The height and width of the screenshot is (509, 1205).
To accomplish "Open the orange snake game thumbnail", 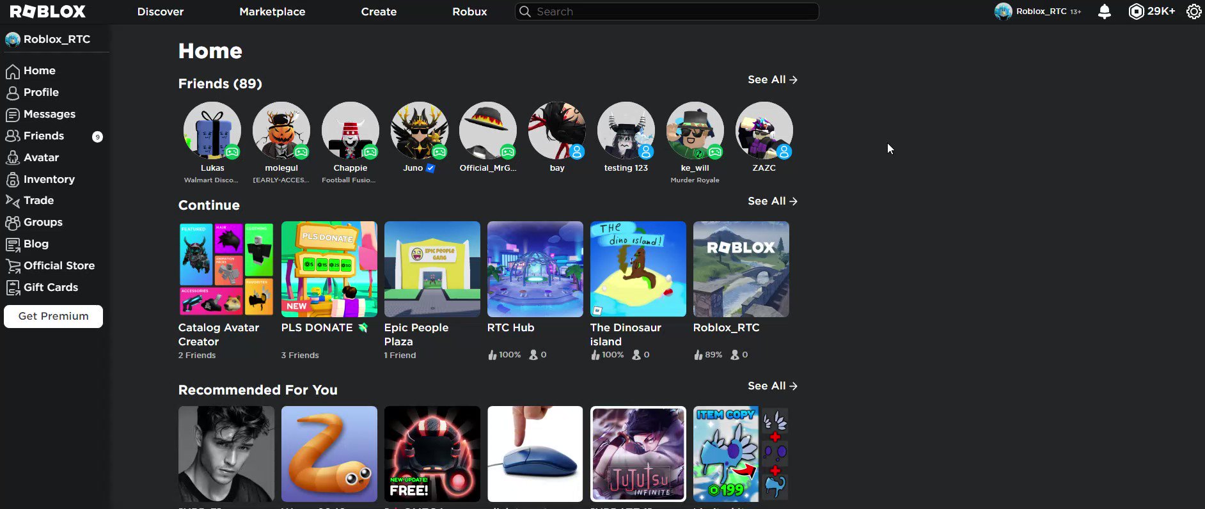I will coord(329,454).
